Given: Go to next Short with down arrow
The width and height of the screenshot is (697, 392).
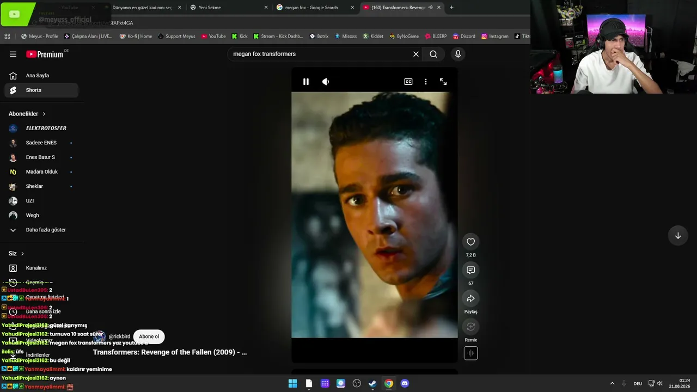Looking at the screenshot, I should [x=678, y=236].
